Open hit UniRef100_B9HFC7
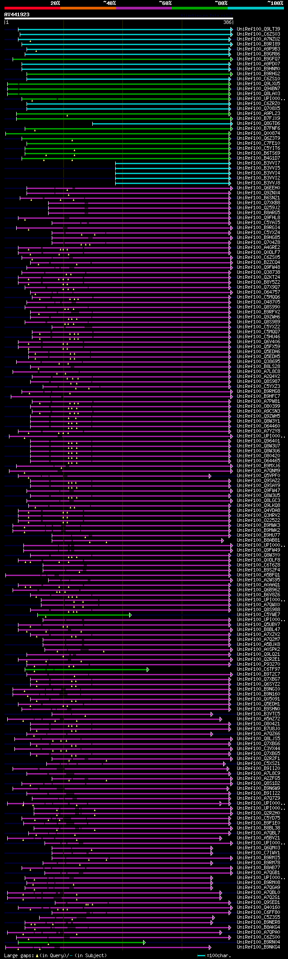288x959 pixels. pos(258,397)
